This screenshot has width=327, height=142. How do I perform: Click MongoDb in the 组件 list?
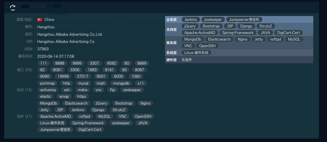coord(49,103)
